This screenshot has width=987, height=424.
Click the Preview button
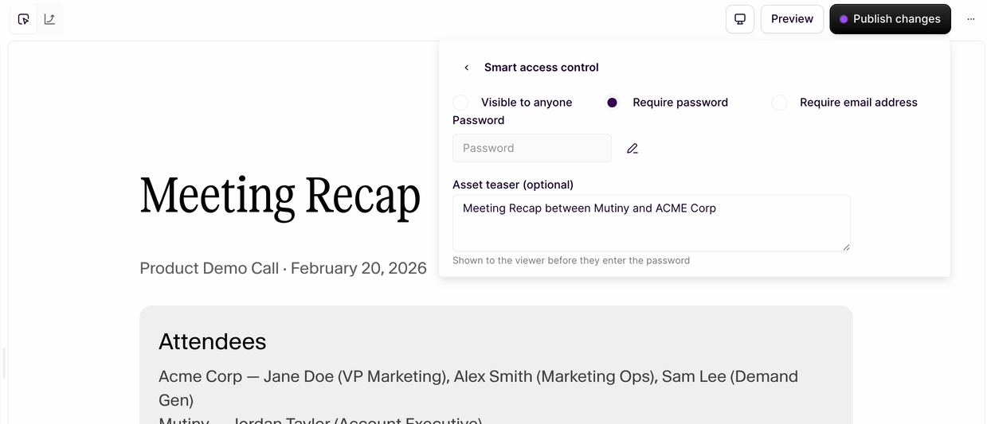point(792,19)
